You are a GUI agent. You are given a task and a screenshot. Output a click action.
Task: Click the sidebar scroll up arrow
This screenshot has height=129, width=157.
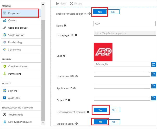pos(43,4)
